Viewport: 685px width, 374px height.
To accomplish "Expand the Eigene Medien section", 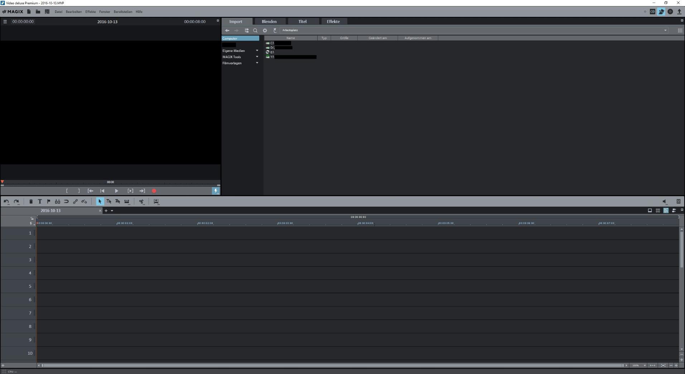I will 257,50.
